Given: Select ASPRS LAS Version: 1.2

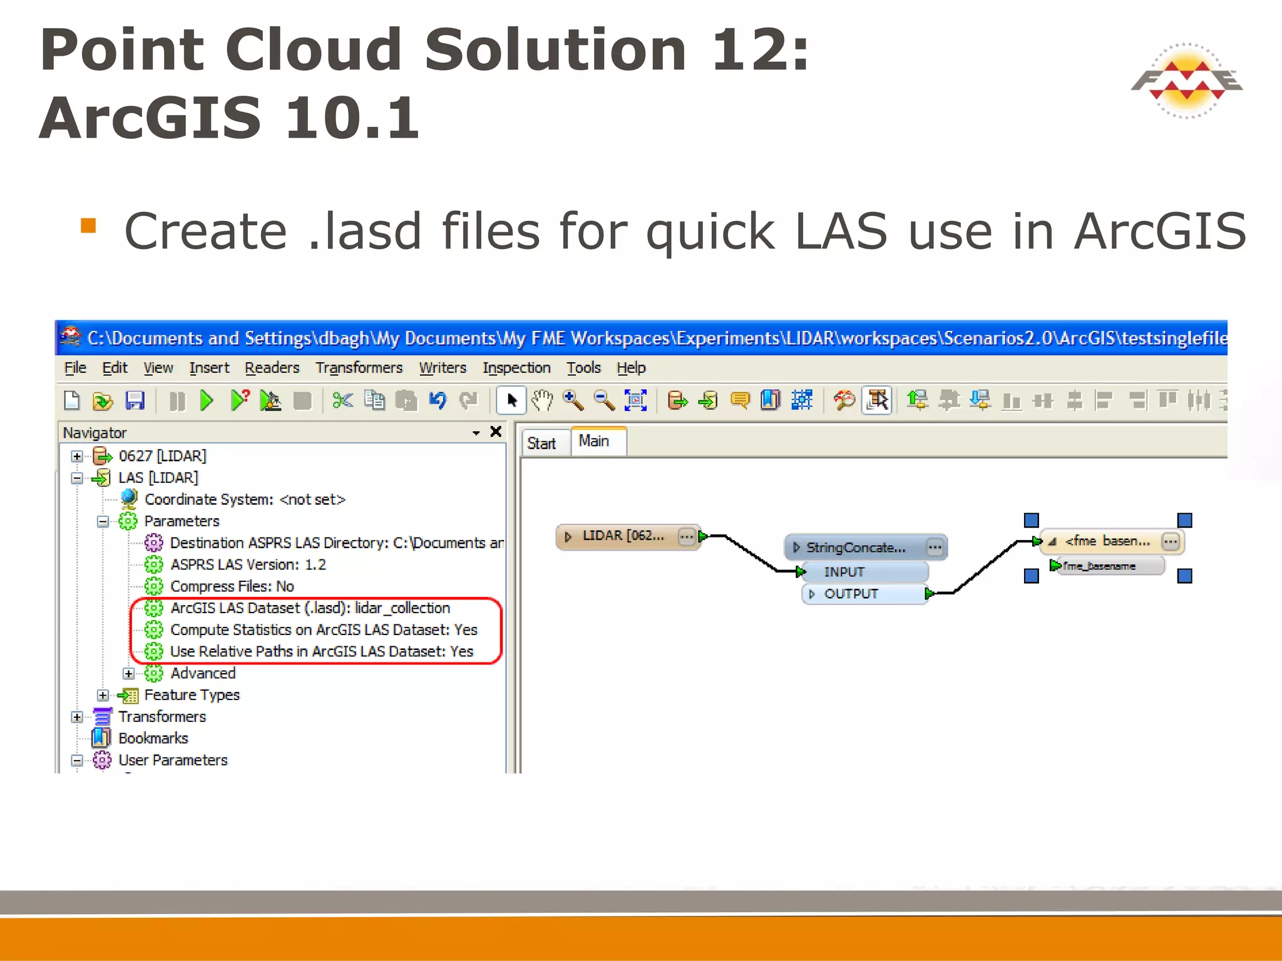Looking at the screenshot, I should click(248, 565).
